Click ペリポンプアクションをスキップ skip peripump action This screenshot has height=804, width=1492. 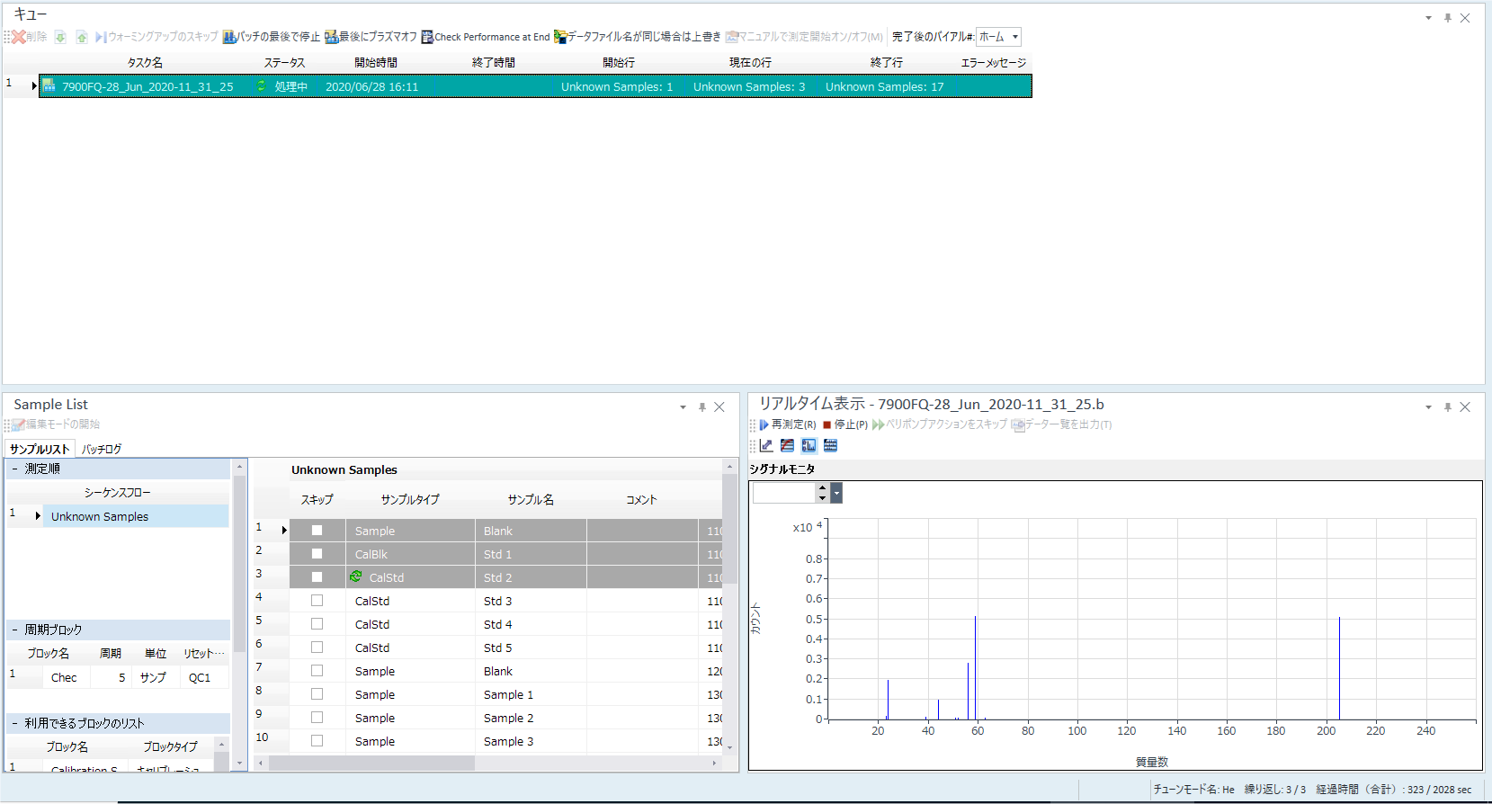coord(940,424)
